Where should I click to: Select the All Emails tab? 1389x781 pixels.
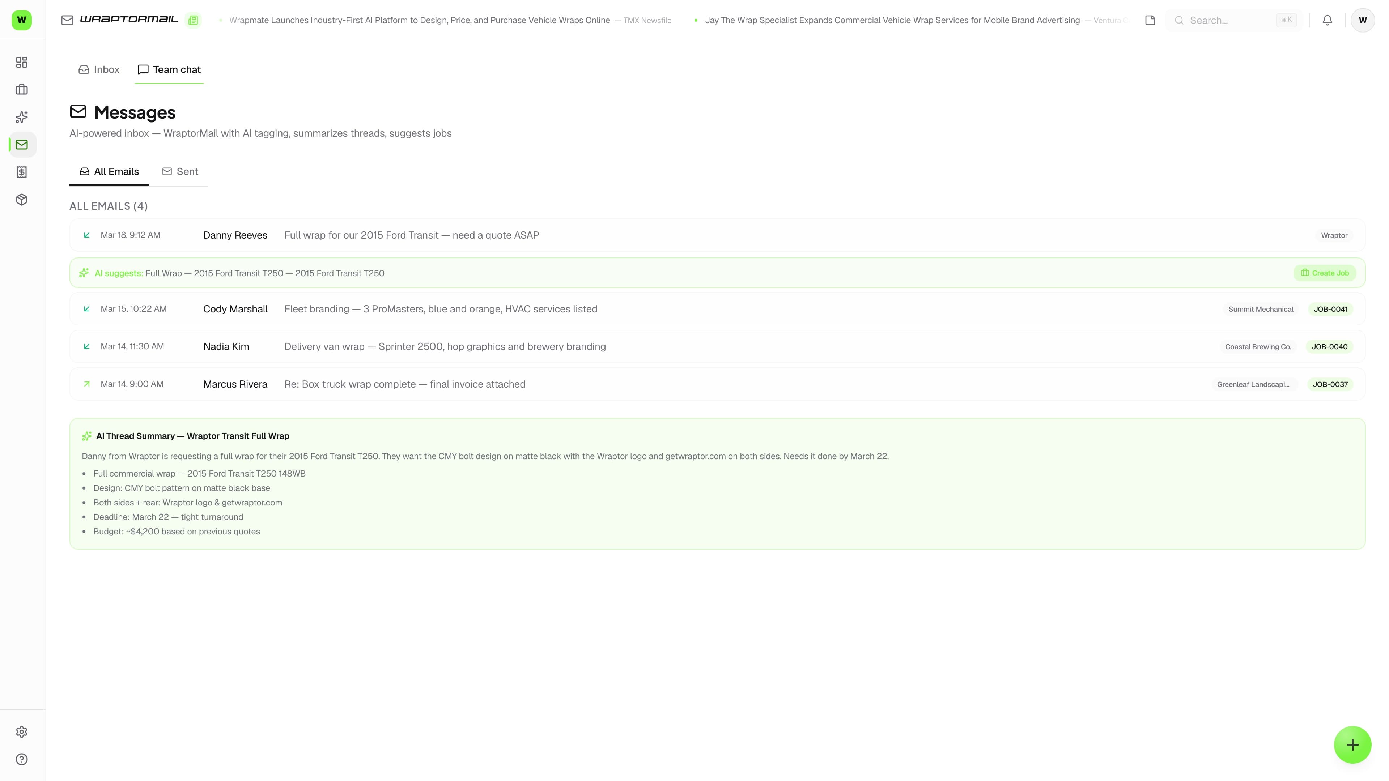109,171
